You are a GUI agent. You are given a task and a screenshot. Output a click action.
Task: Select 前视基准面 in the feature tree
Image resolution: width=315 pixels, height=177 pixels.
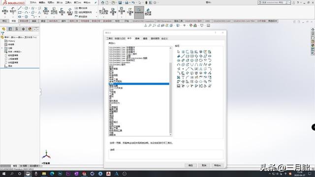pos(13,55)
